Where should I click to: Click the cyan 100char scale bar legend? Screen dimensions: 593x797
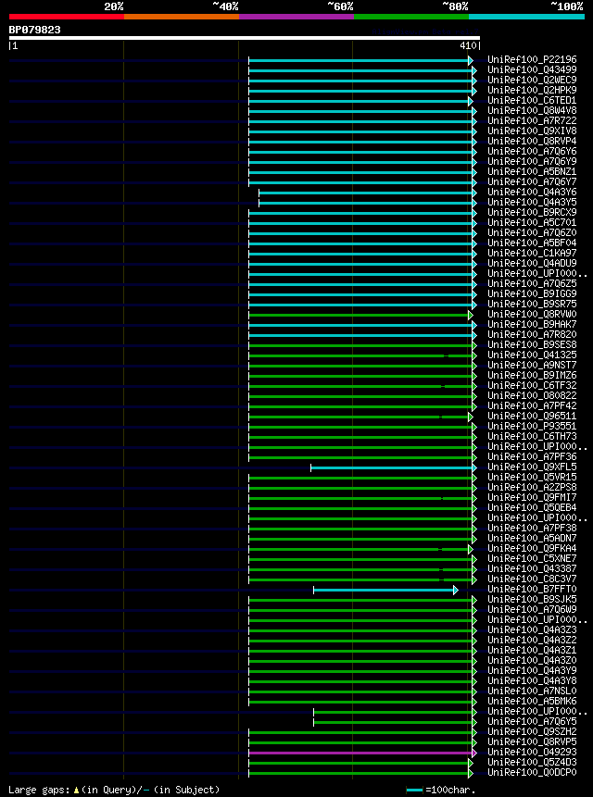tap(414, 790)
